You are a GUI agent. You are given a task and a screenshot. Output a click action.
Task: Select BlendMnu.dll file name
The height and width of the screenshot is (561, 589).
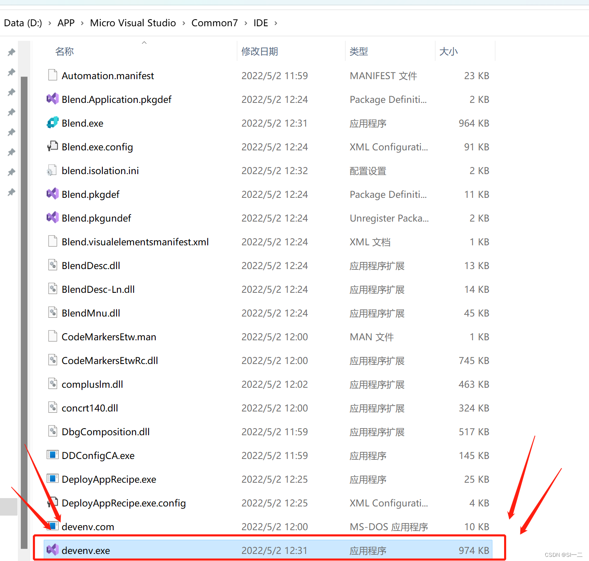coord(91,313)
